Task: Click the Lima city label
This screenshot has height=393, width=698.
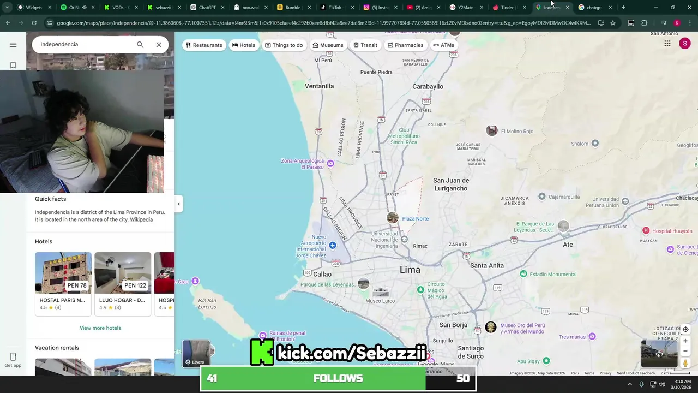Action: click(410, 270)
